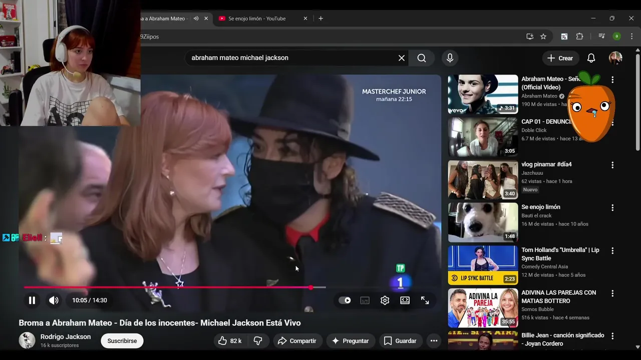Image resolution: width=641 pixels, height=360 pixels.
Task: Like the video (82 k thumbs up)
Action: 230,341
